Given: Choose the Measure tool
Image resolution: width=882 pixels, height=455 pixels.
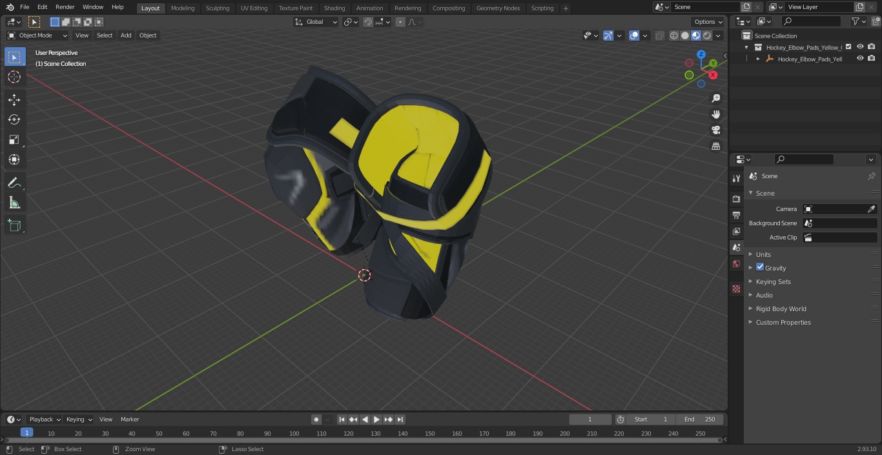Looking at the screenshot, I should (14, 203).
